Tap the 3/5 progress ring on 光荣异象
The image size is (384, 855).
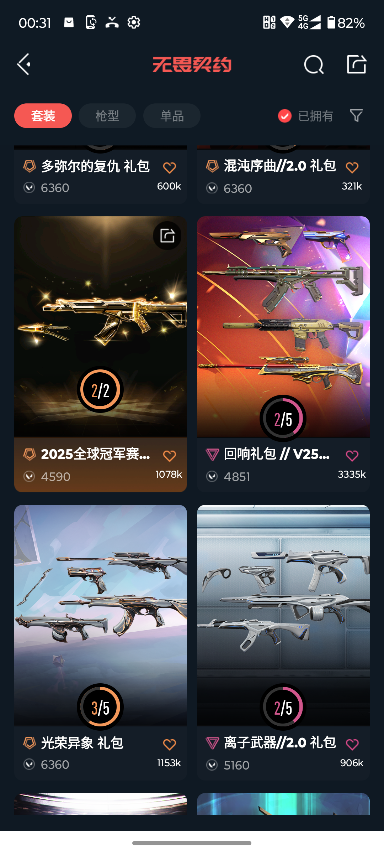tap(100, 707)
